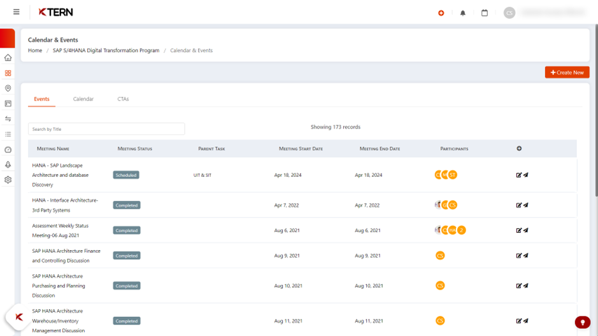Open HANA - Interface Architecture- 3rd Party Systems

[65, 205]
